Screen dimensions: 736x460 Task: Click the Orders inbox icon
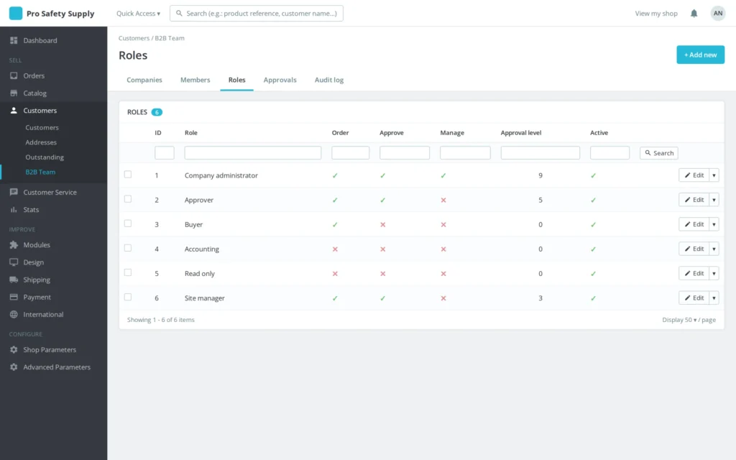(x=14, y=75)
